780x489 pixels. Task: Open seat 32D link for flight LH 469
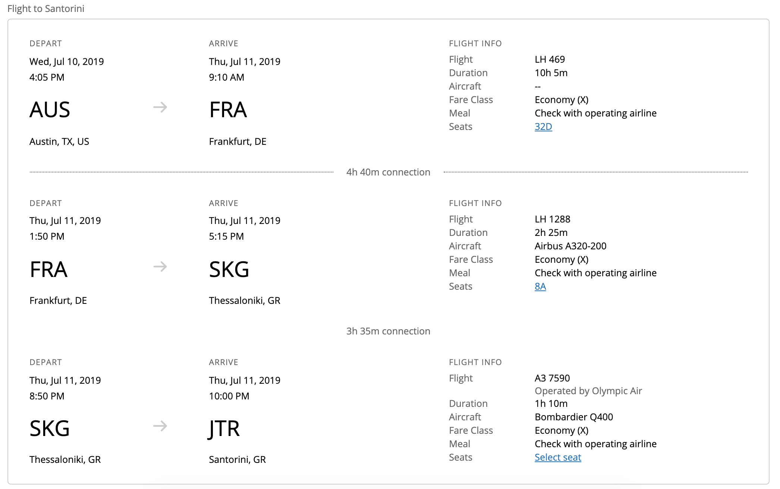(543, 127)
